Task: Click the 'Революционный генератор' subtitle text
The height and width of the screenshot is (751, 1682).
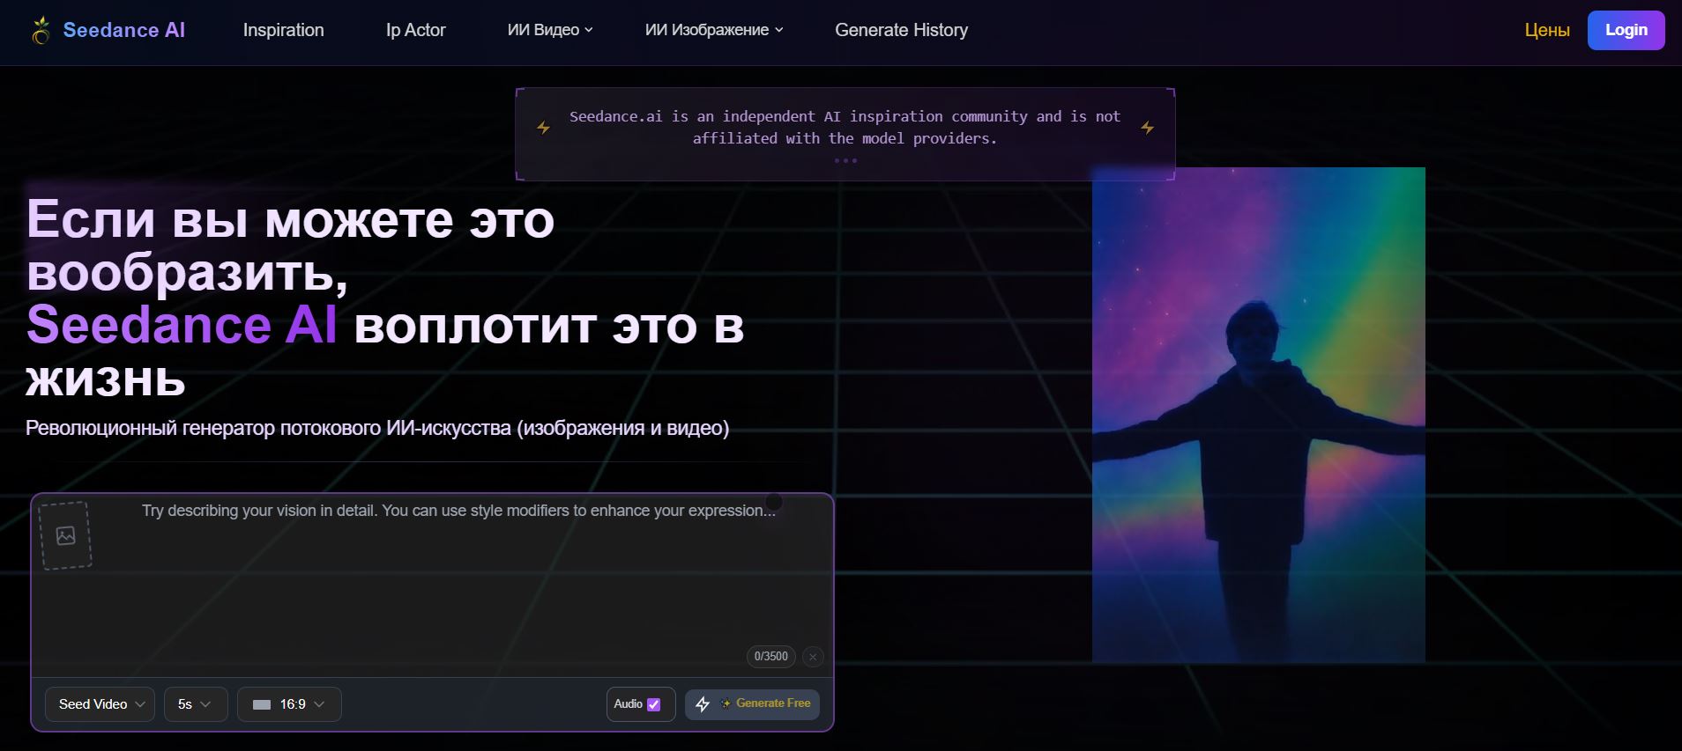Action: 377,429
